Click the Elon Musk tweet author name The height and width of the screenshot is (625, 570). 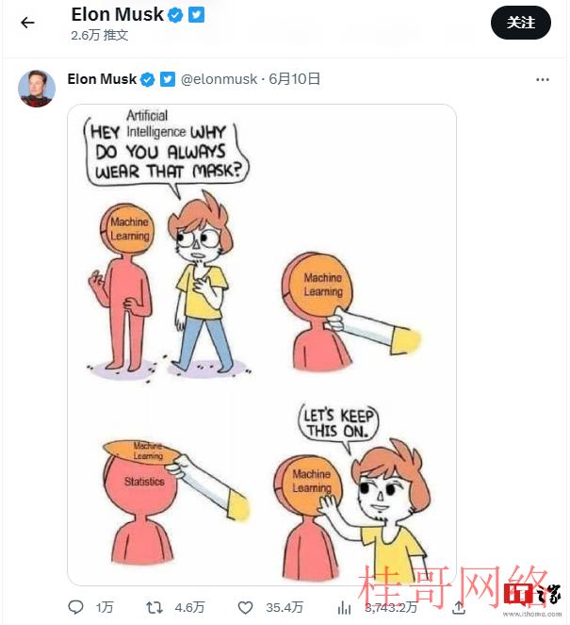102,79
